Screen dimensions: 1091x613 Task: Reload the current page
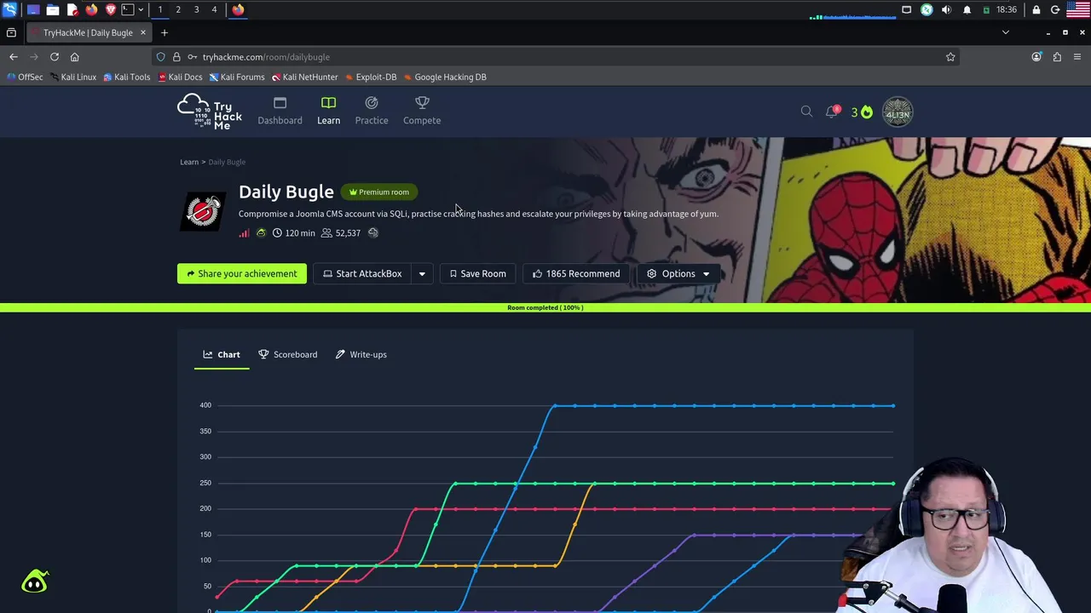click(x=55, y=57)
